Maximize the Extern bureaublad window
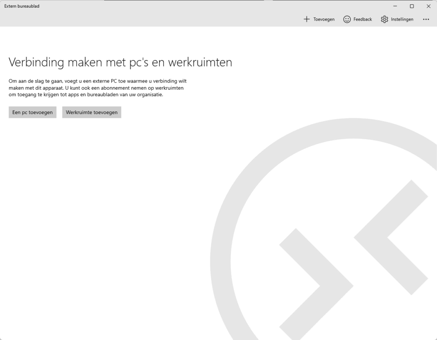Screen dimensions: 437x340 [x=412, y=6]
